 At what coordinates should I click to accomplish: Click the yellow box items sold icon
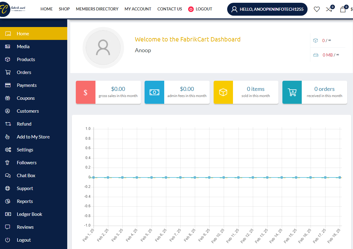223,92
